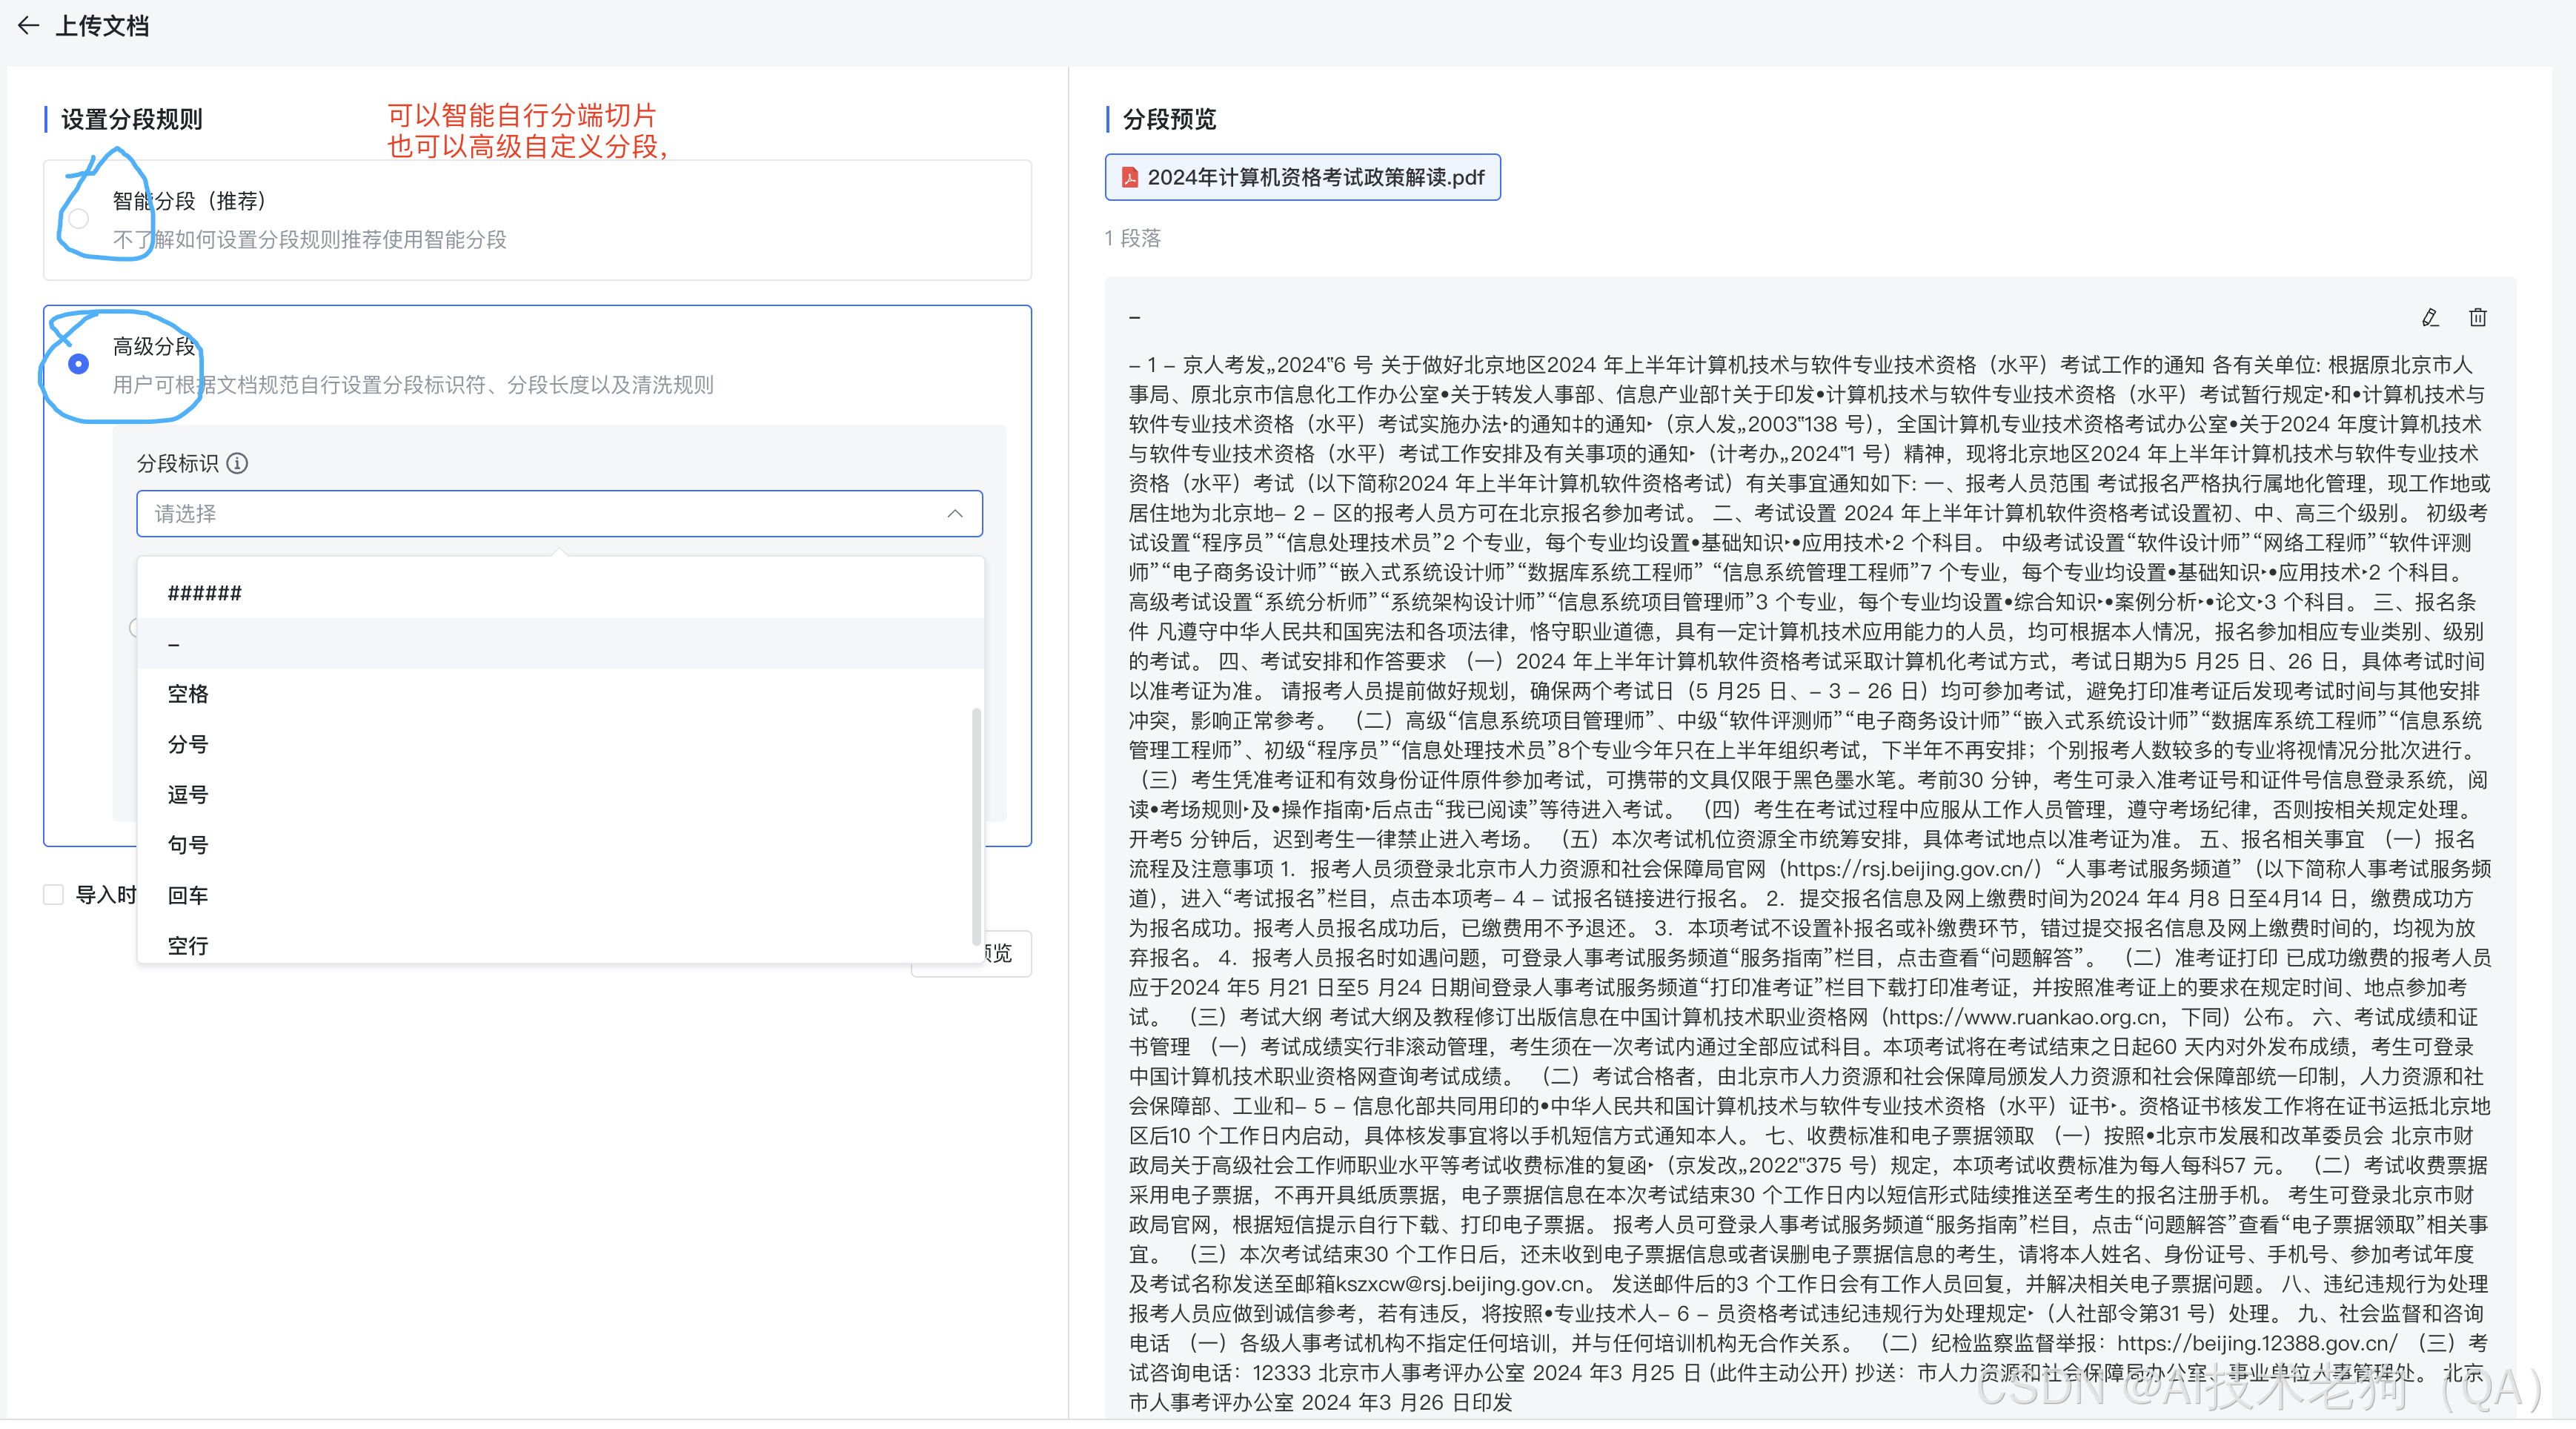
Task: Check the 导入时 checkbox at bottom left
Action: (x=53, y=894)
